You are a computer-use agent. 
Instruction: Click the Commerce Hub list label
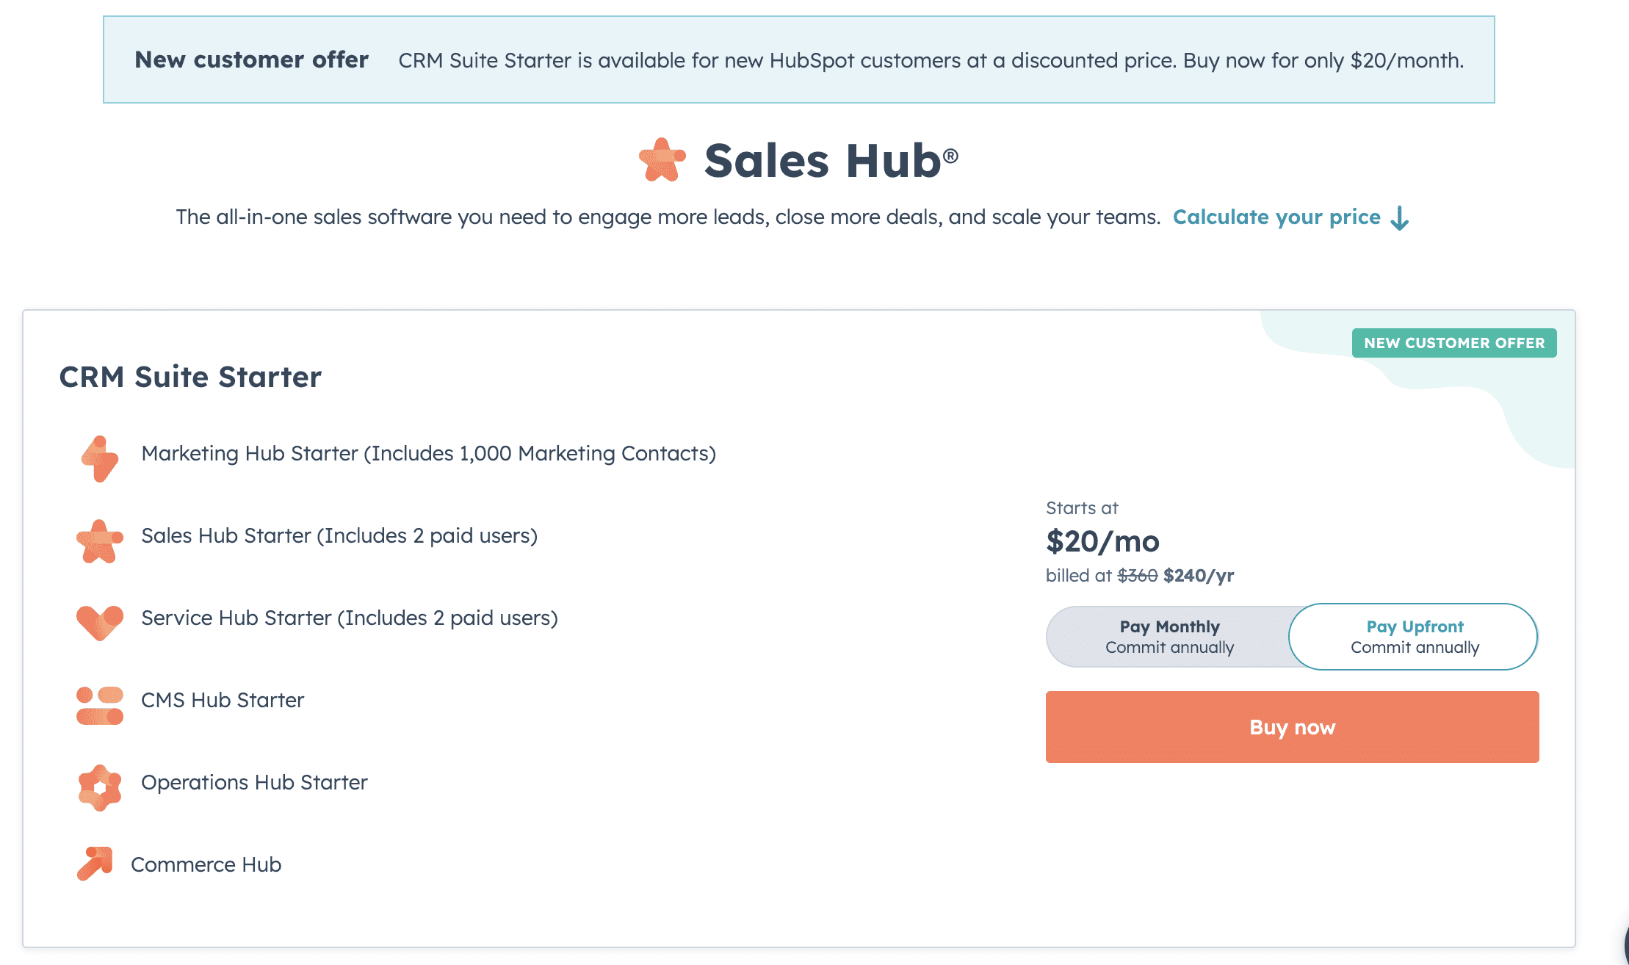(x=206, y=864)
